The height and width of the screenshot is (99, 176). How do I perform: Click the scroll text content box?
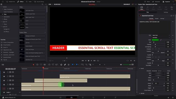[x=155, y=27]
